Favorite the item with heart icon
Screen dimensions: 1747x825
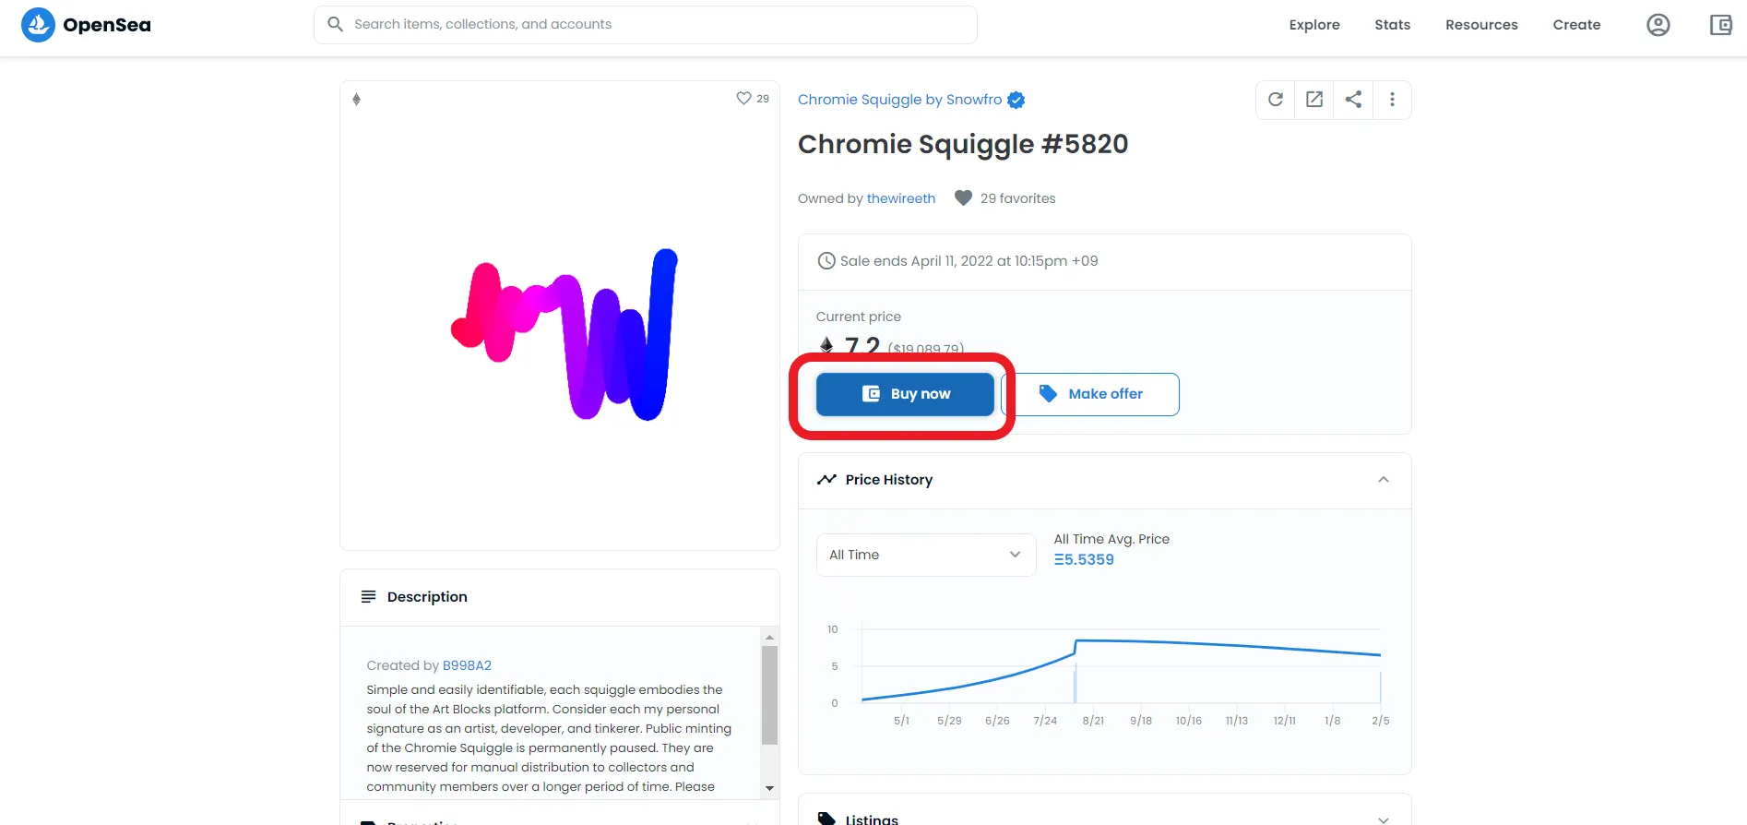[743, 99]
